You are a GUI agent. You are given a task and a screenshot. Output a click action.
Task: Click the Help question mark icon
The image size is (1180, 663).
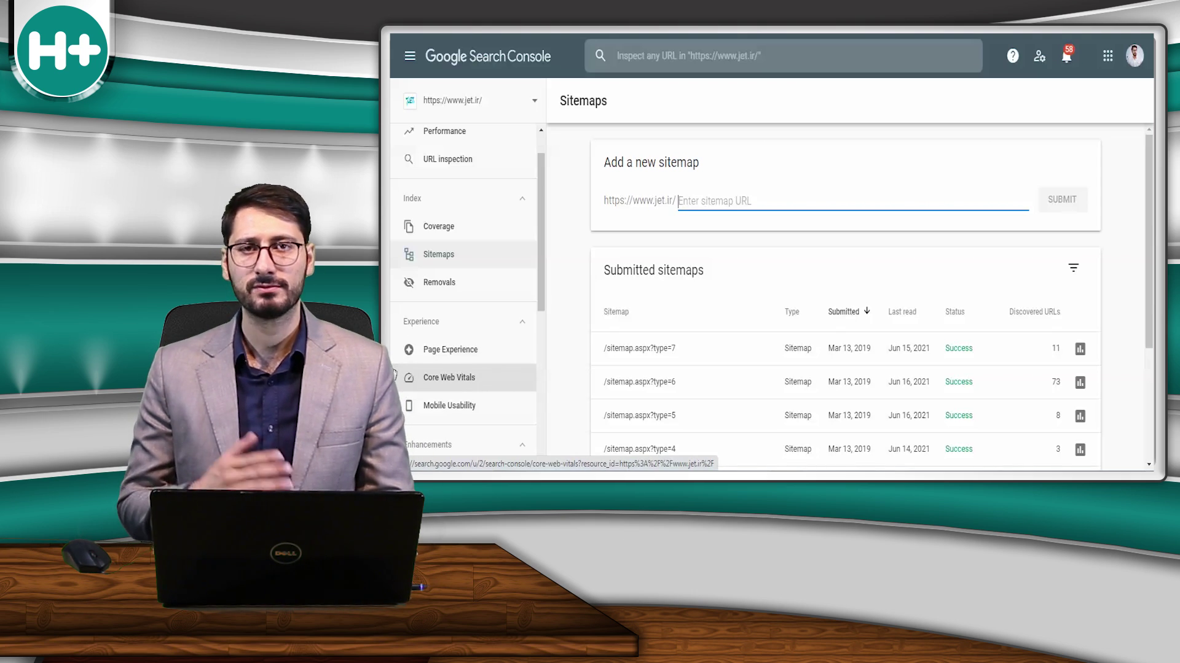click(1013, 56)
